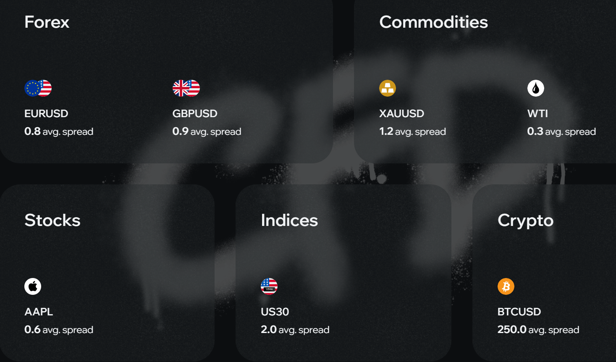Select the US30 flag index icon
The width and height of the screenshot is (616, 362).
pyautogui.click(x=269, y=286)
